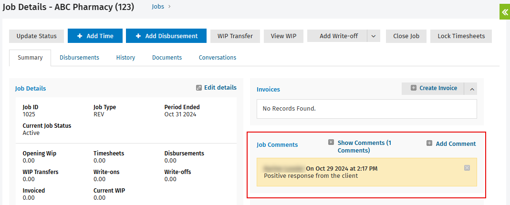
Task: Click the Period Ended date Oct 31 2024
Action: 180,114
